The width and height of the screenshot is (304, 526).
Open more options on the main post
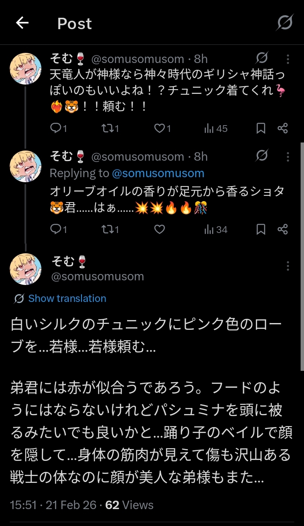coord(288,266)
